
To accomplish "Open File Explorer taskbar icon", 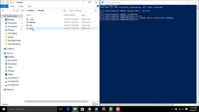I will click(75, 109).
